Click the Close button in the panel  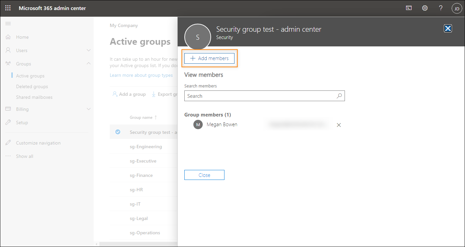tap(204, 175)
